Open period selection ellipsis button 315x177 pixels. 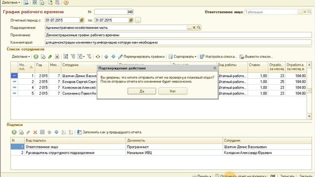pyautogui.click(x=138, y=20)
